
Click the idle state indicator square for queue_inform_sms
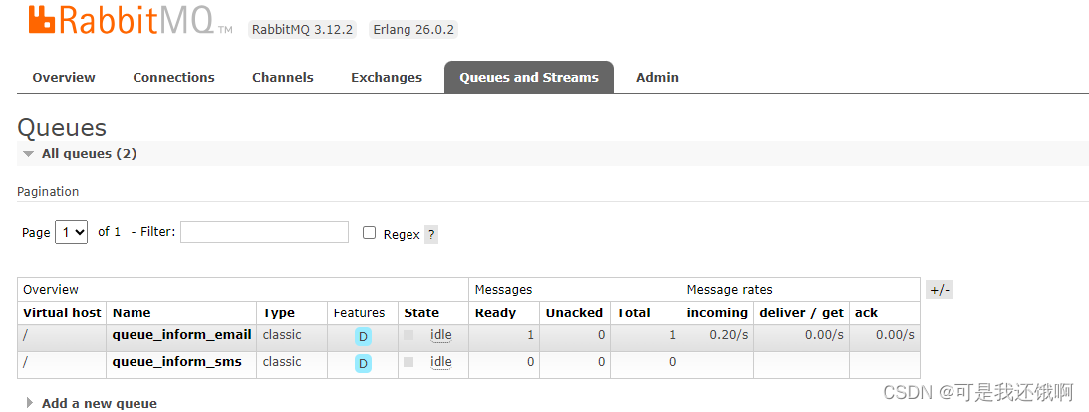(x=408, y=362)
